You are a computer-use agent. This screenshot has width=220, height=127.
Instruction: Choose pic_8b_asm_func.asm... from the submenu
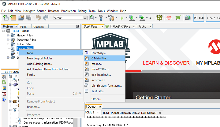[104, 86]
